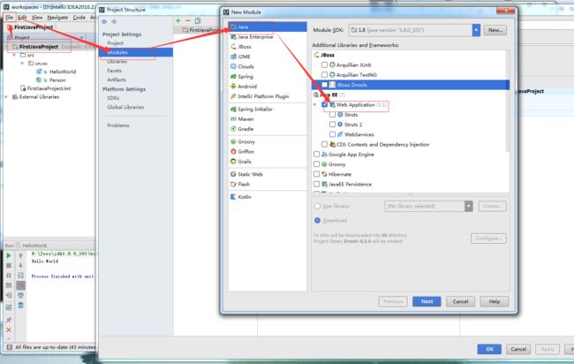
Task: Click green plus add icon in Project Structure
Action: [177, 21]
